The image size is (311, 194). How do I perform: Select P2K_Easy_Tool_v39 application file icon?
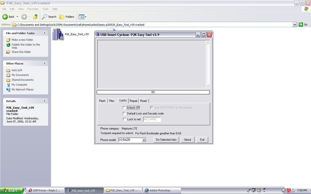pos(58,35)
